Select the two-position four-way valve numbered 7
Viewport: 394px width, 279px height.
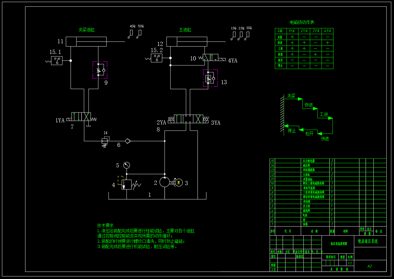pyautogui.click(x=81, y=117)
